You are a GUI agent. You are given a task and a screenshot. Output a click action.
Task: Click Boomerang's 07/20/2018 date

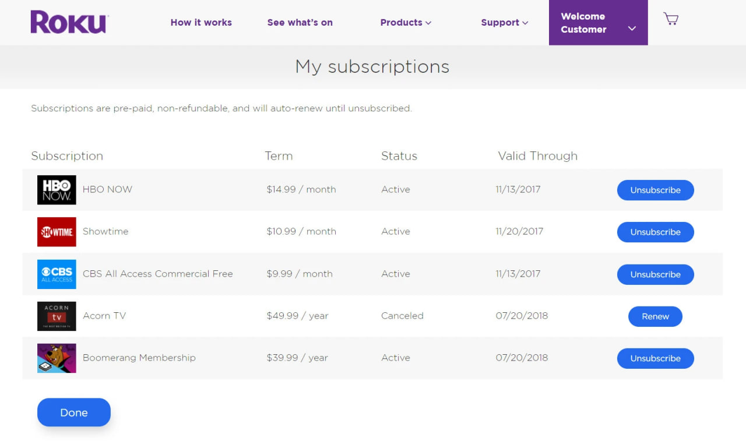pyautogui.click(x=522, y=358)
